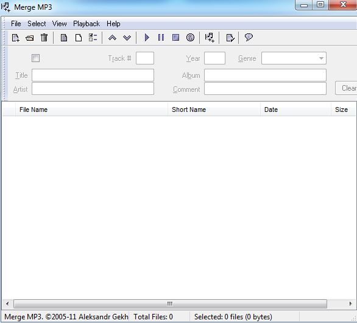
Task: Pause playback with the Pause button
Action: (x=161, y=38)
